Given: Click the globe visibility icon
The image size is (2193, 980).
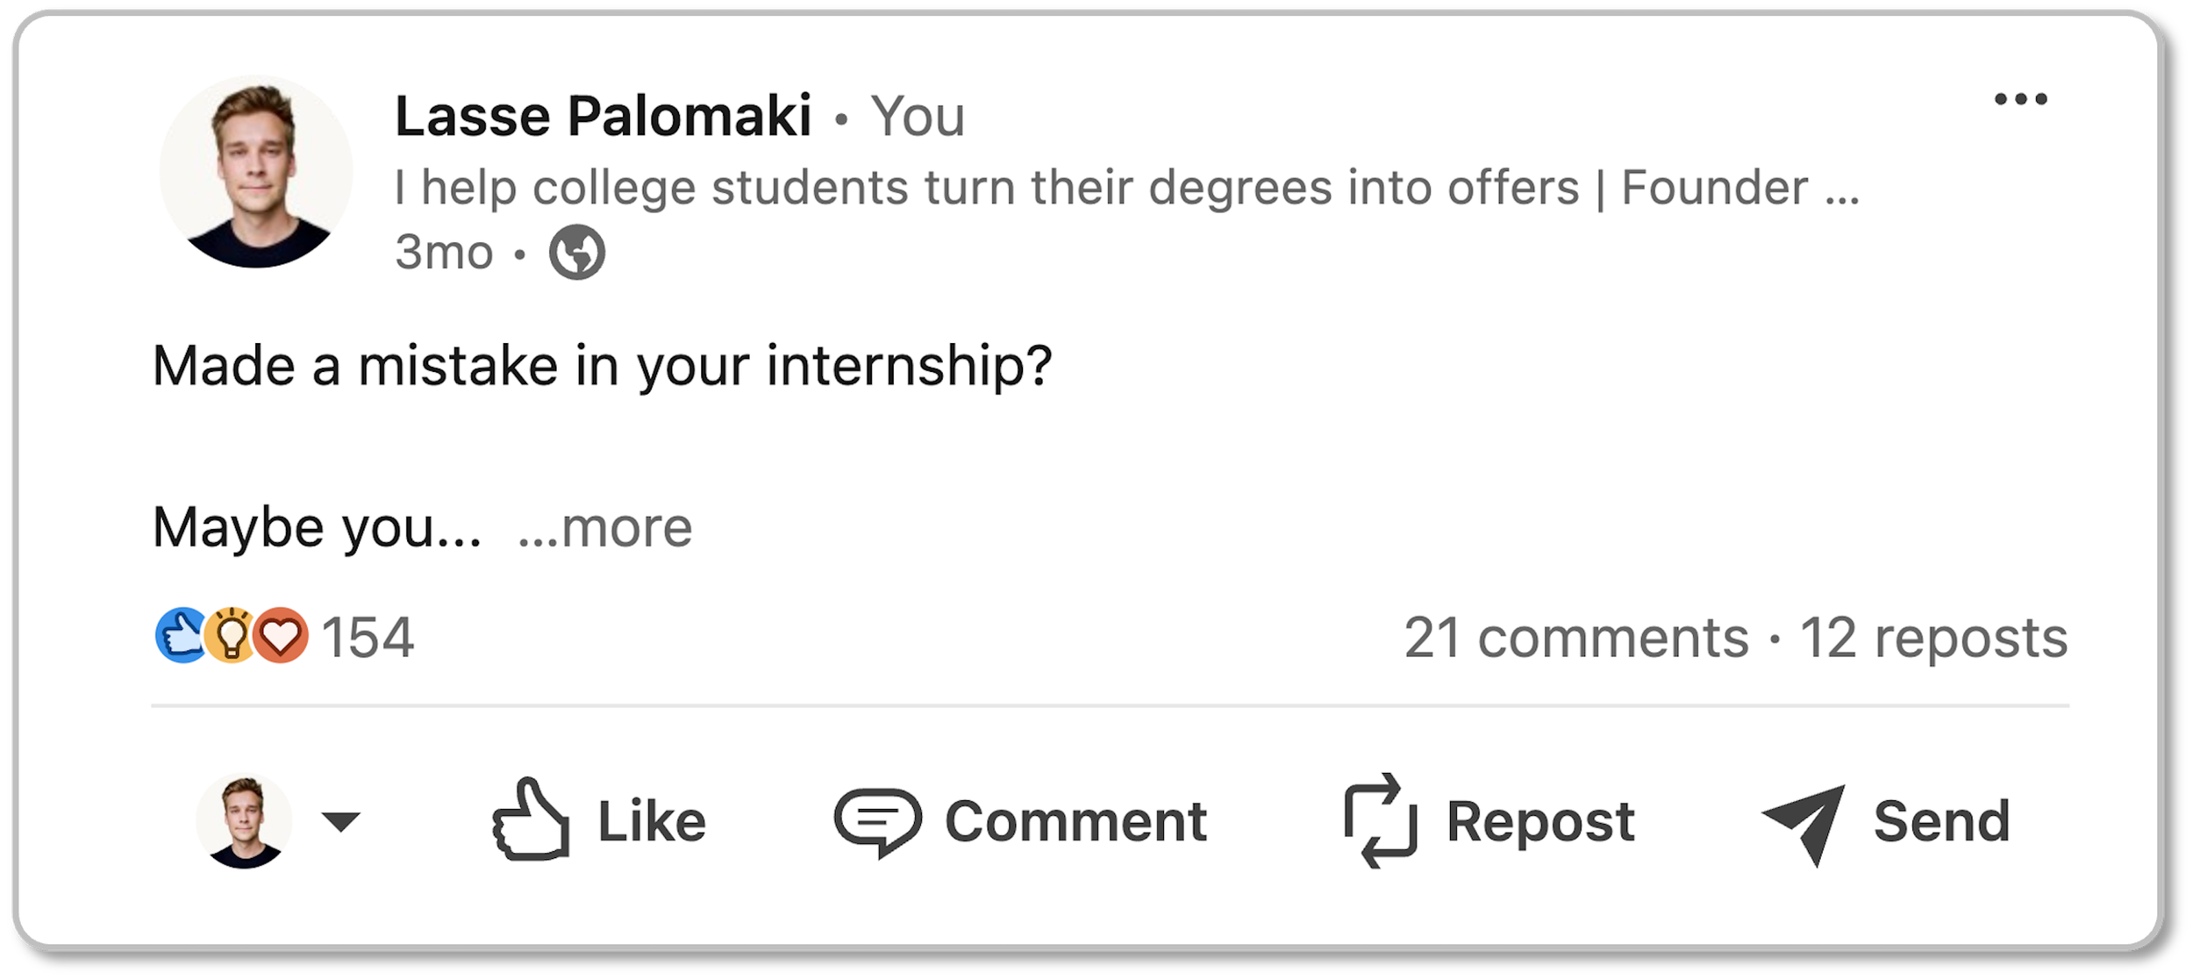Looking at the screenshot, I should coord(576,253).
